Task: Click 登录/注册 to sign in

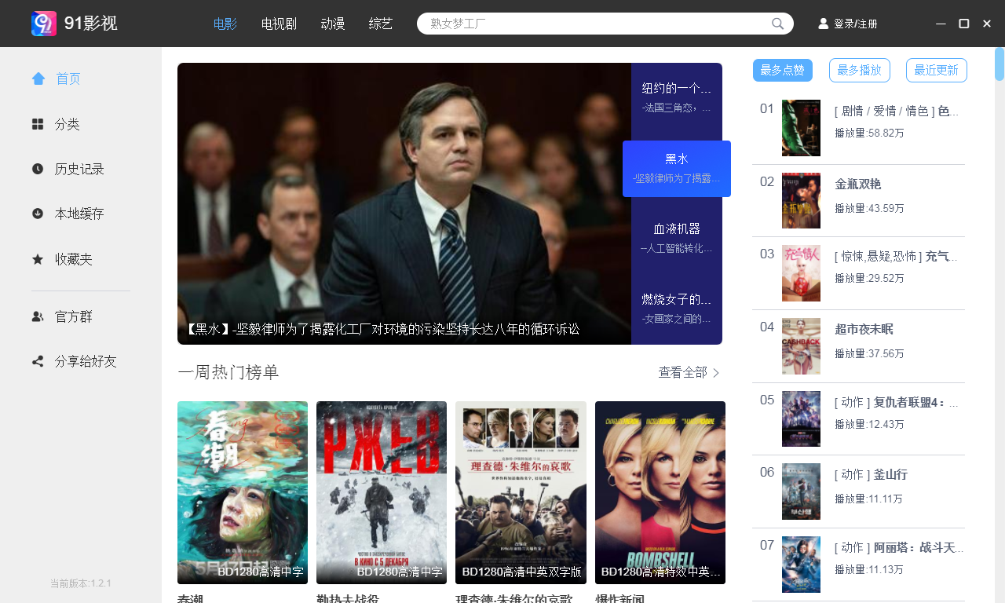Action: tap(856, 24)
